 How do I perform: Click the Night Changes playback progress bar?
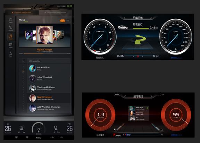click(x=45, y=54)
